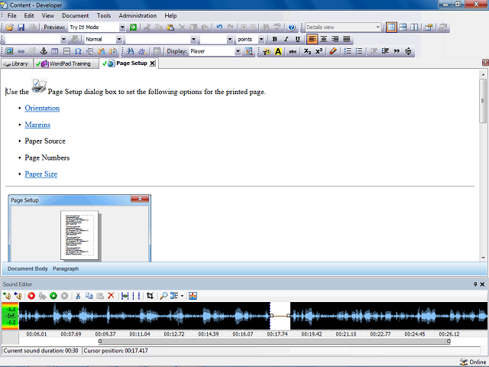Open the Details view dropdown
This screenshot has height=367, width=489.
coord(377,28)
